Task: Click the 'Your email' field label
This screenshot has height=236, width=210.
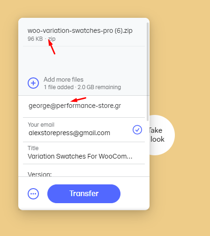Action: [41, 125]
